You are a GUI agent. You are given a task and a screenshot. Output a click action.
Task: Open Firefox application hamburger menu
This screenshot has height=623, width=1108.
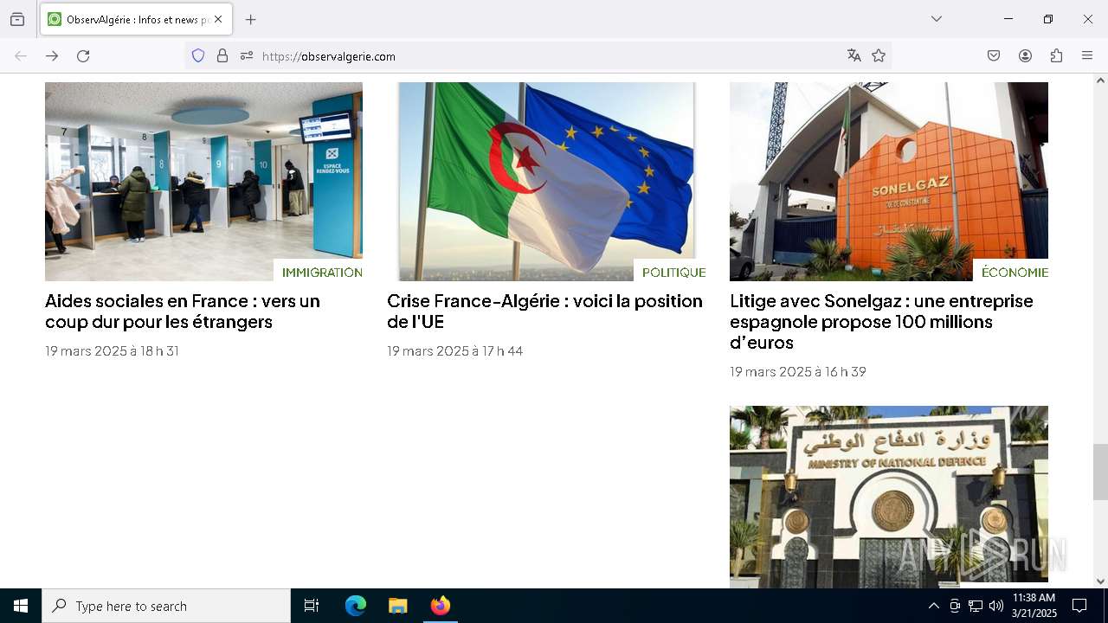click(1087, 55)
